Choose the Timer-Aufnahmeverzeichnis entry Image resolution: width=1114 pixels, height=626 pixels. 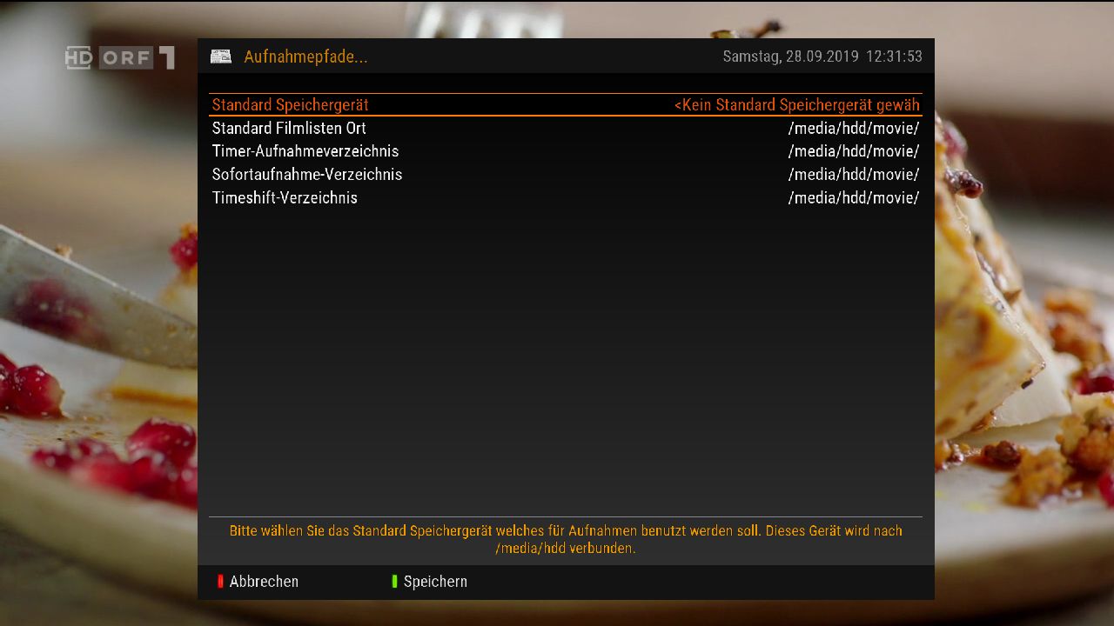566,151
